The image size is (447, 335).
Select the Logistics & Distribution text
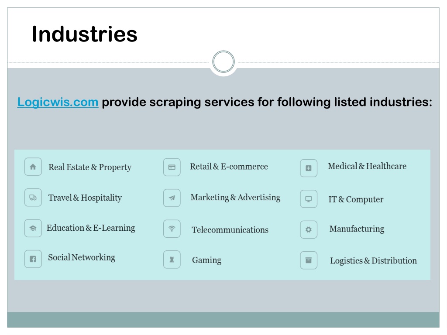coord(374,261)
